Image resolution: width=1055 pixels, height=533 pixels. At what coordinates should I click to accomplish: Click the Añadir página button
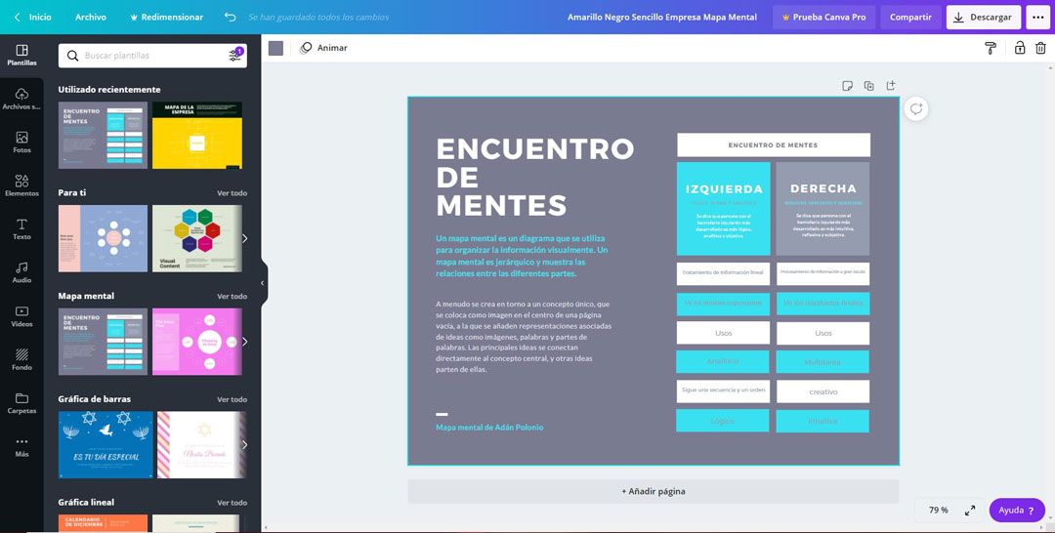tap(653, 491)
